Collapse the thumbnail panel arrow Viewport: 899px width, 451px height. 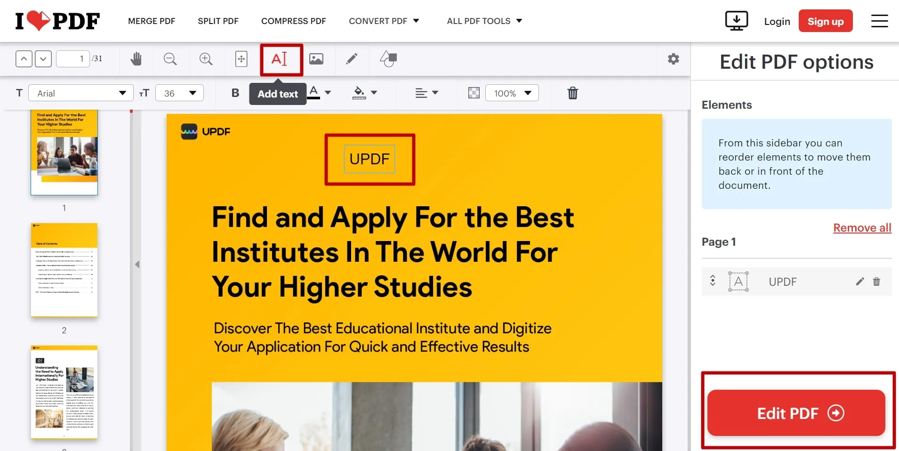pyautogui.click(x=137, y=265)
